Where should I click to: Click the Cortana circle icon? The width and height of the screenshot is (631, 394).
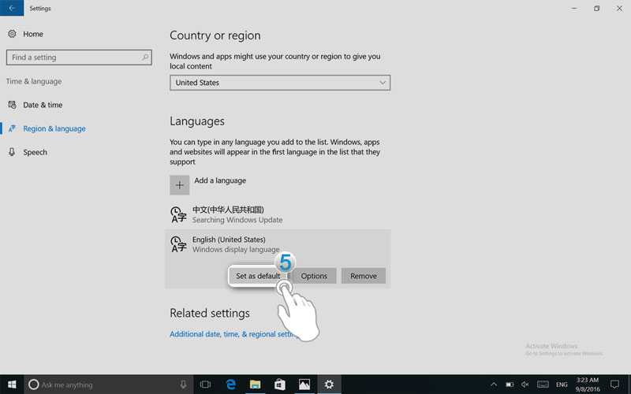[x=34, y=385]
